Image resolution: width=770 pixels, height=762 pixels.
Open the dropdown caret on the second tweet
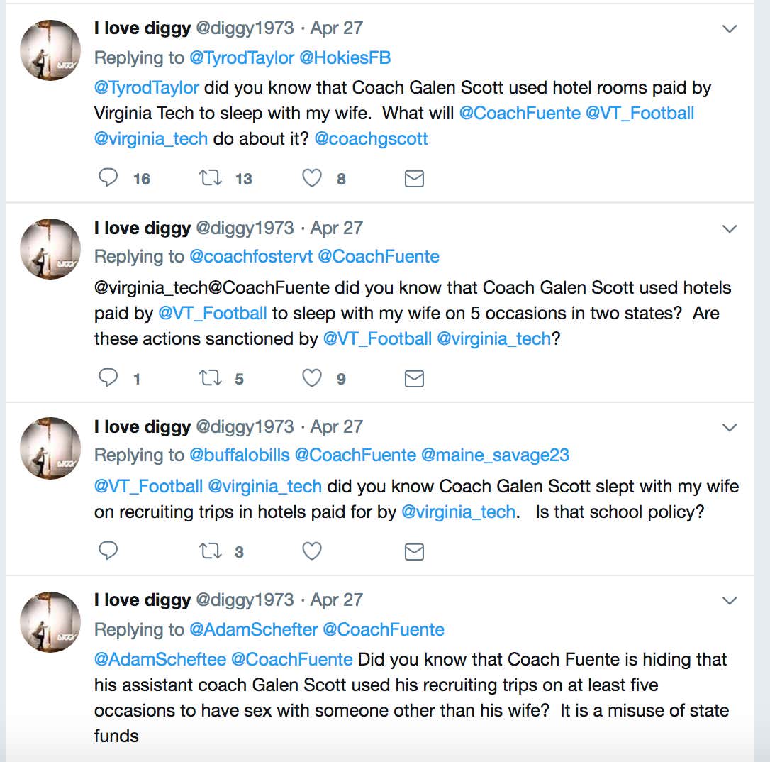coord(730,228)
